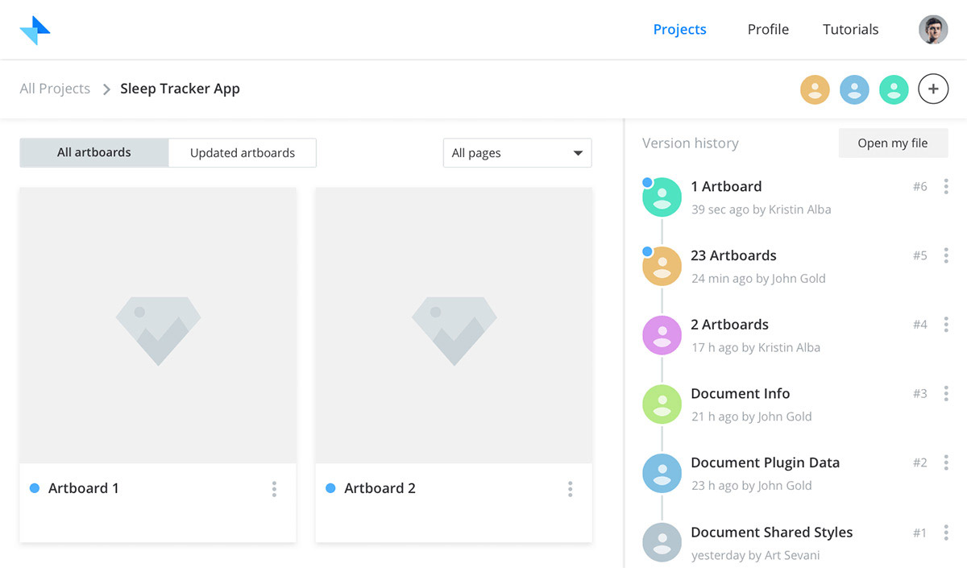Click the blue app logo in header

(35, 30)
